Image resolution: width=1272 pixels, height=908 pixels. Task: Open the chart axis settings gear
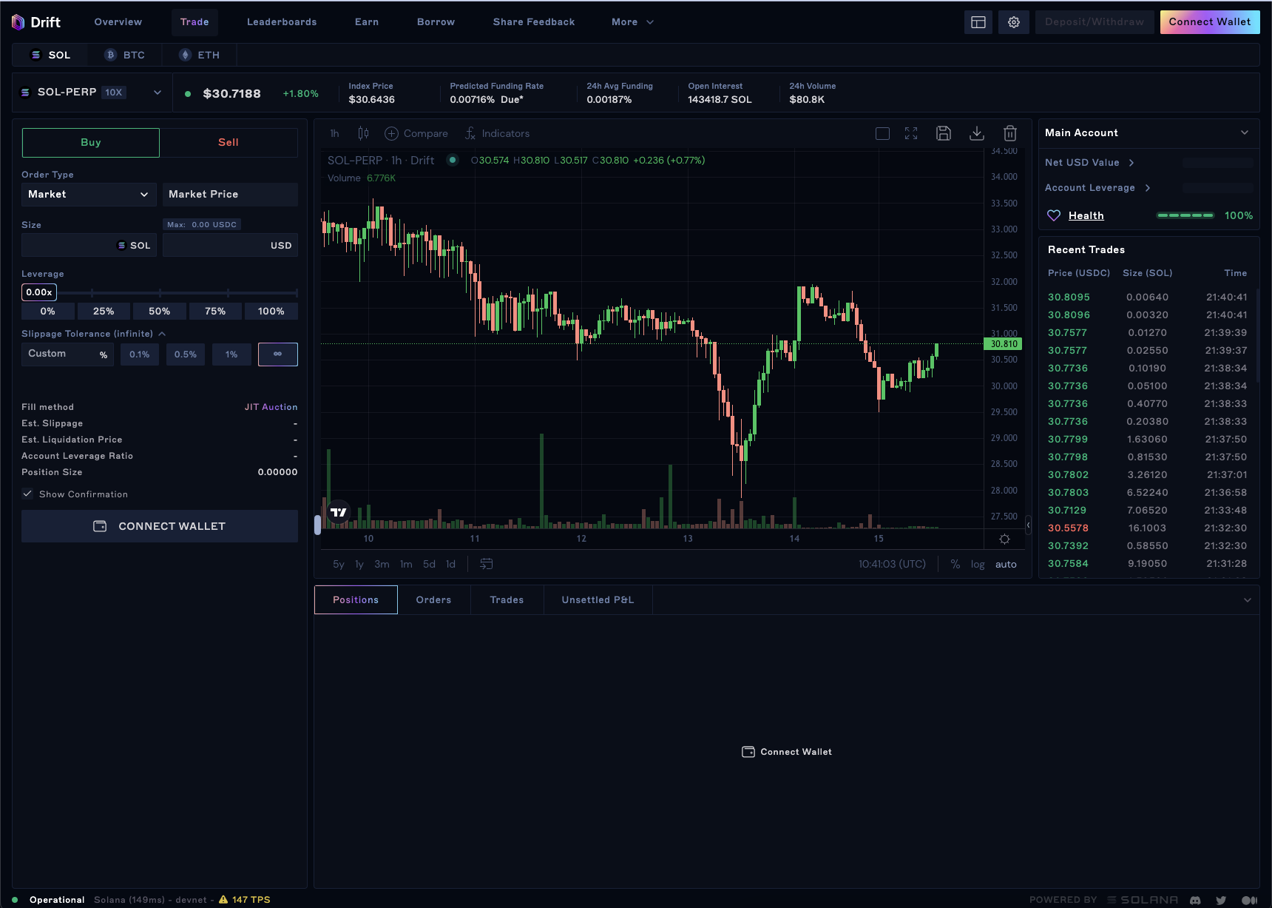click(x=1004, y=539)
